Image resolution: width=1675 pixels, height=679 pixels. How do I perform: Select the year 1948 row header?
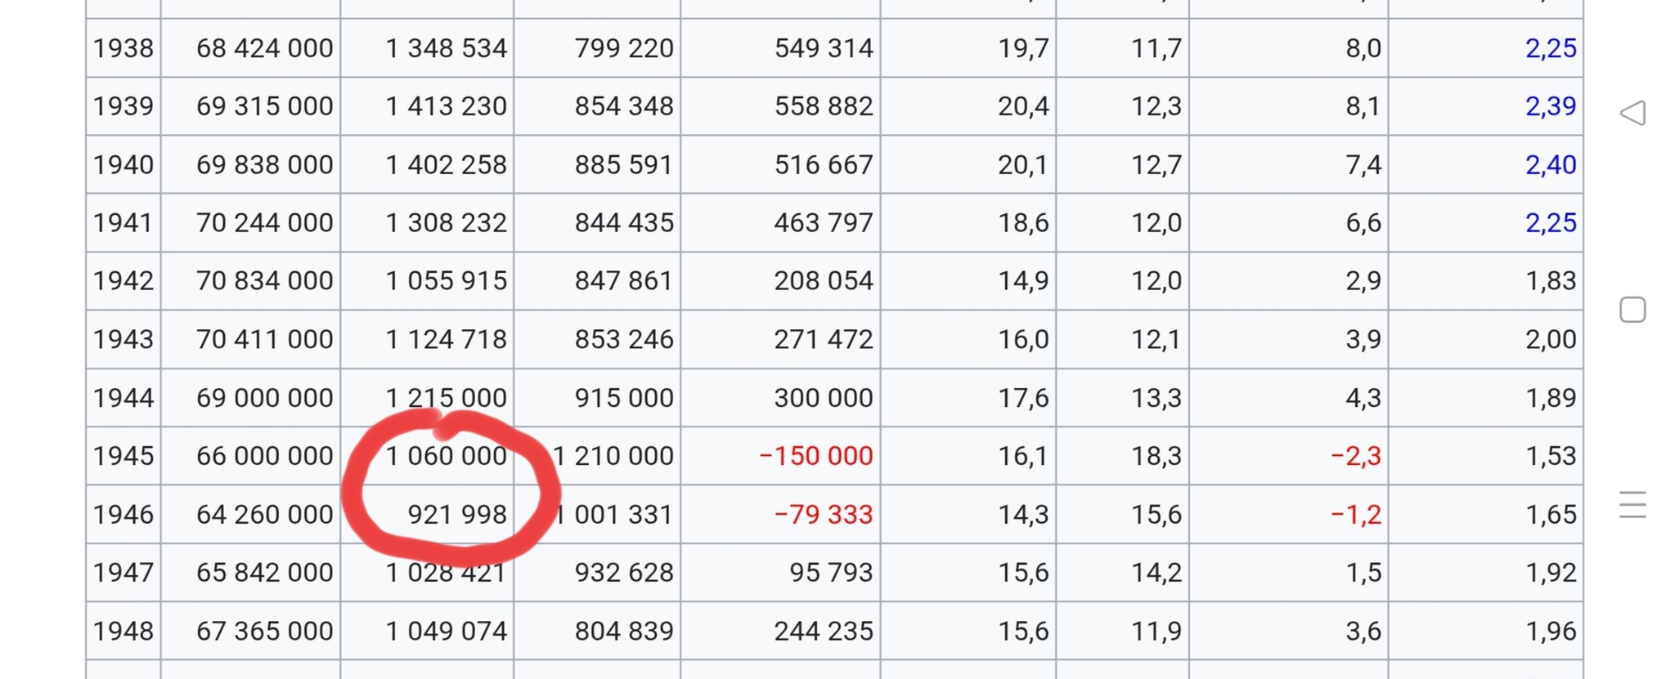point(123,632)
